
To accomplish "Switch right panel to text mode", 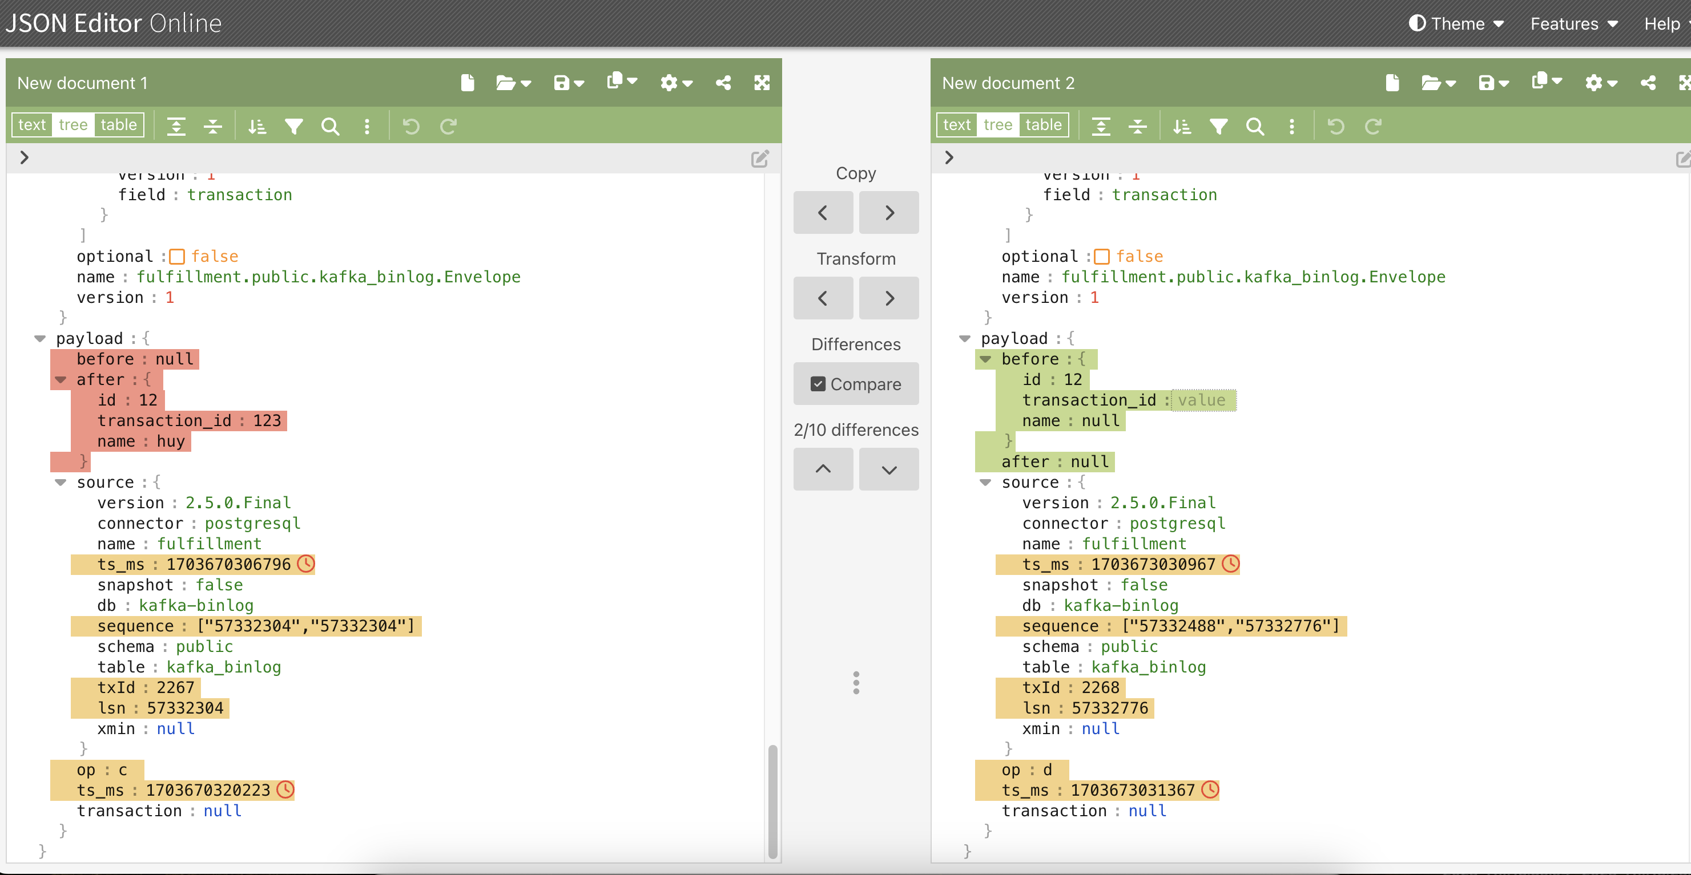I will (x=957, y=124).
